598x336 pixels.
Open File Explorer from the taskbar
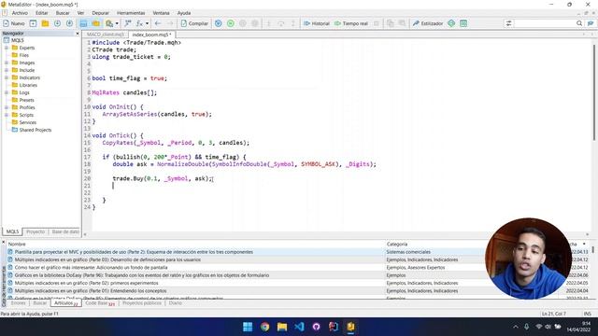click(x=282, y=327)
